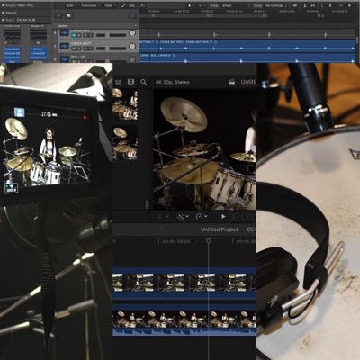Toggle the automation icon beside View menu
This screenshot has width=360, height=360.
pos(123,5)
